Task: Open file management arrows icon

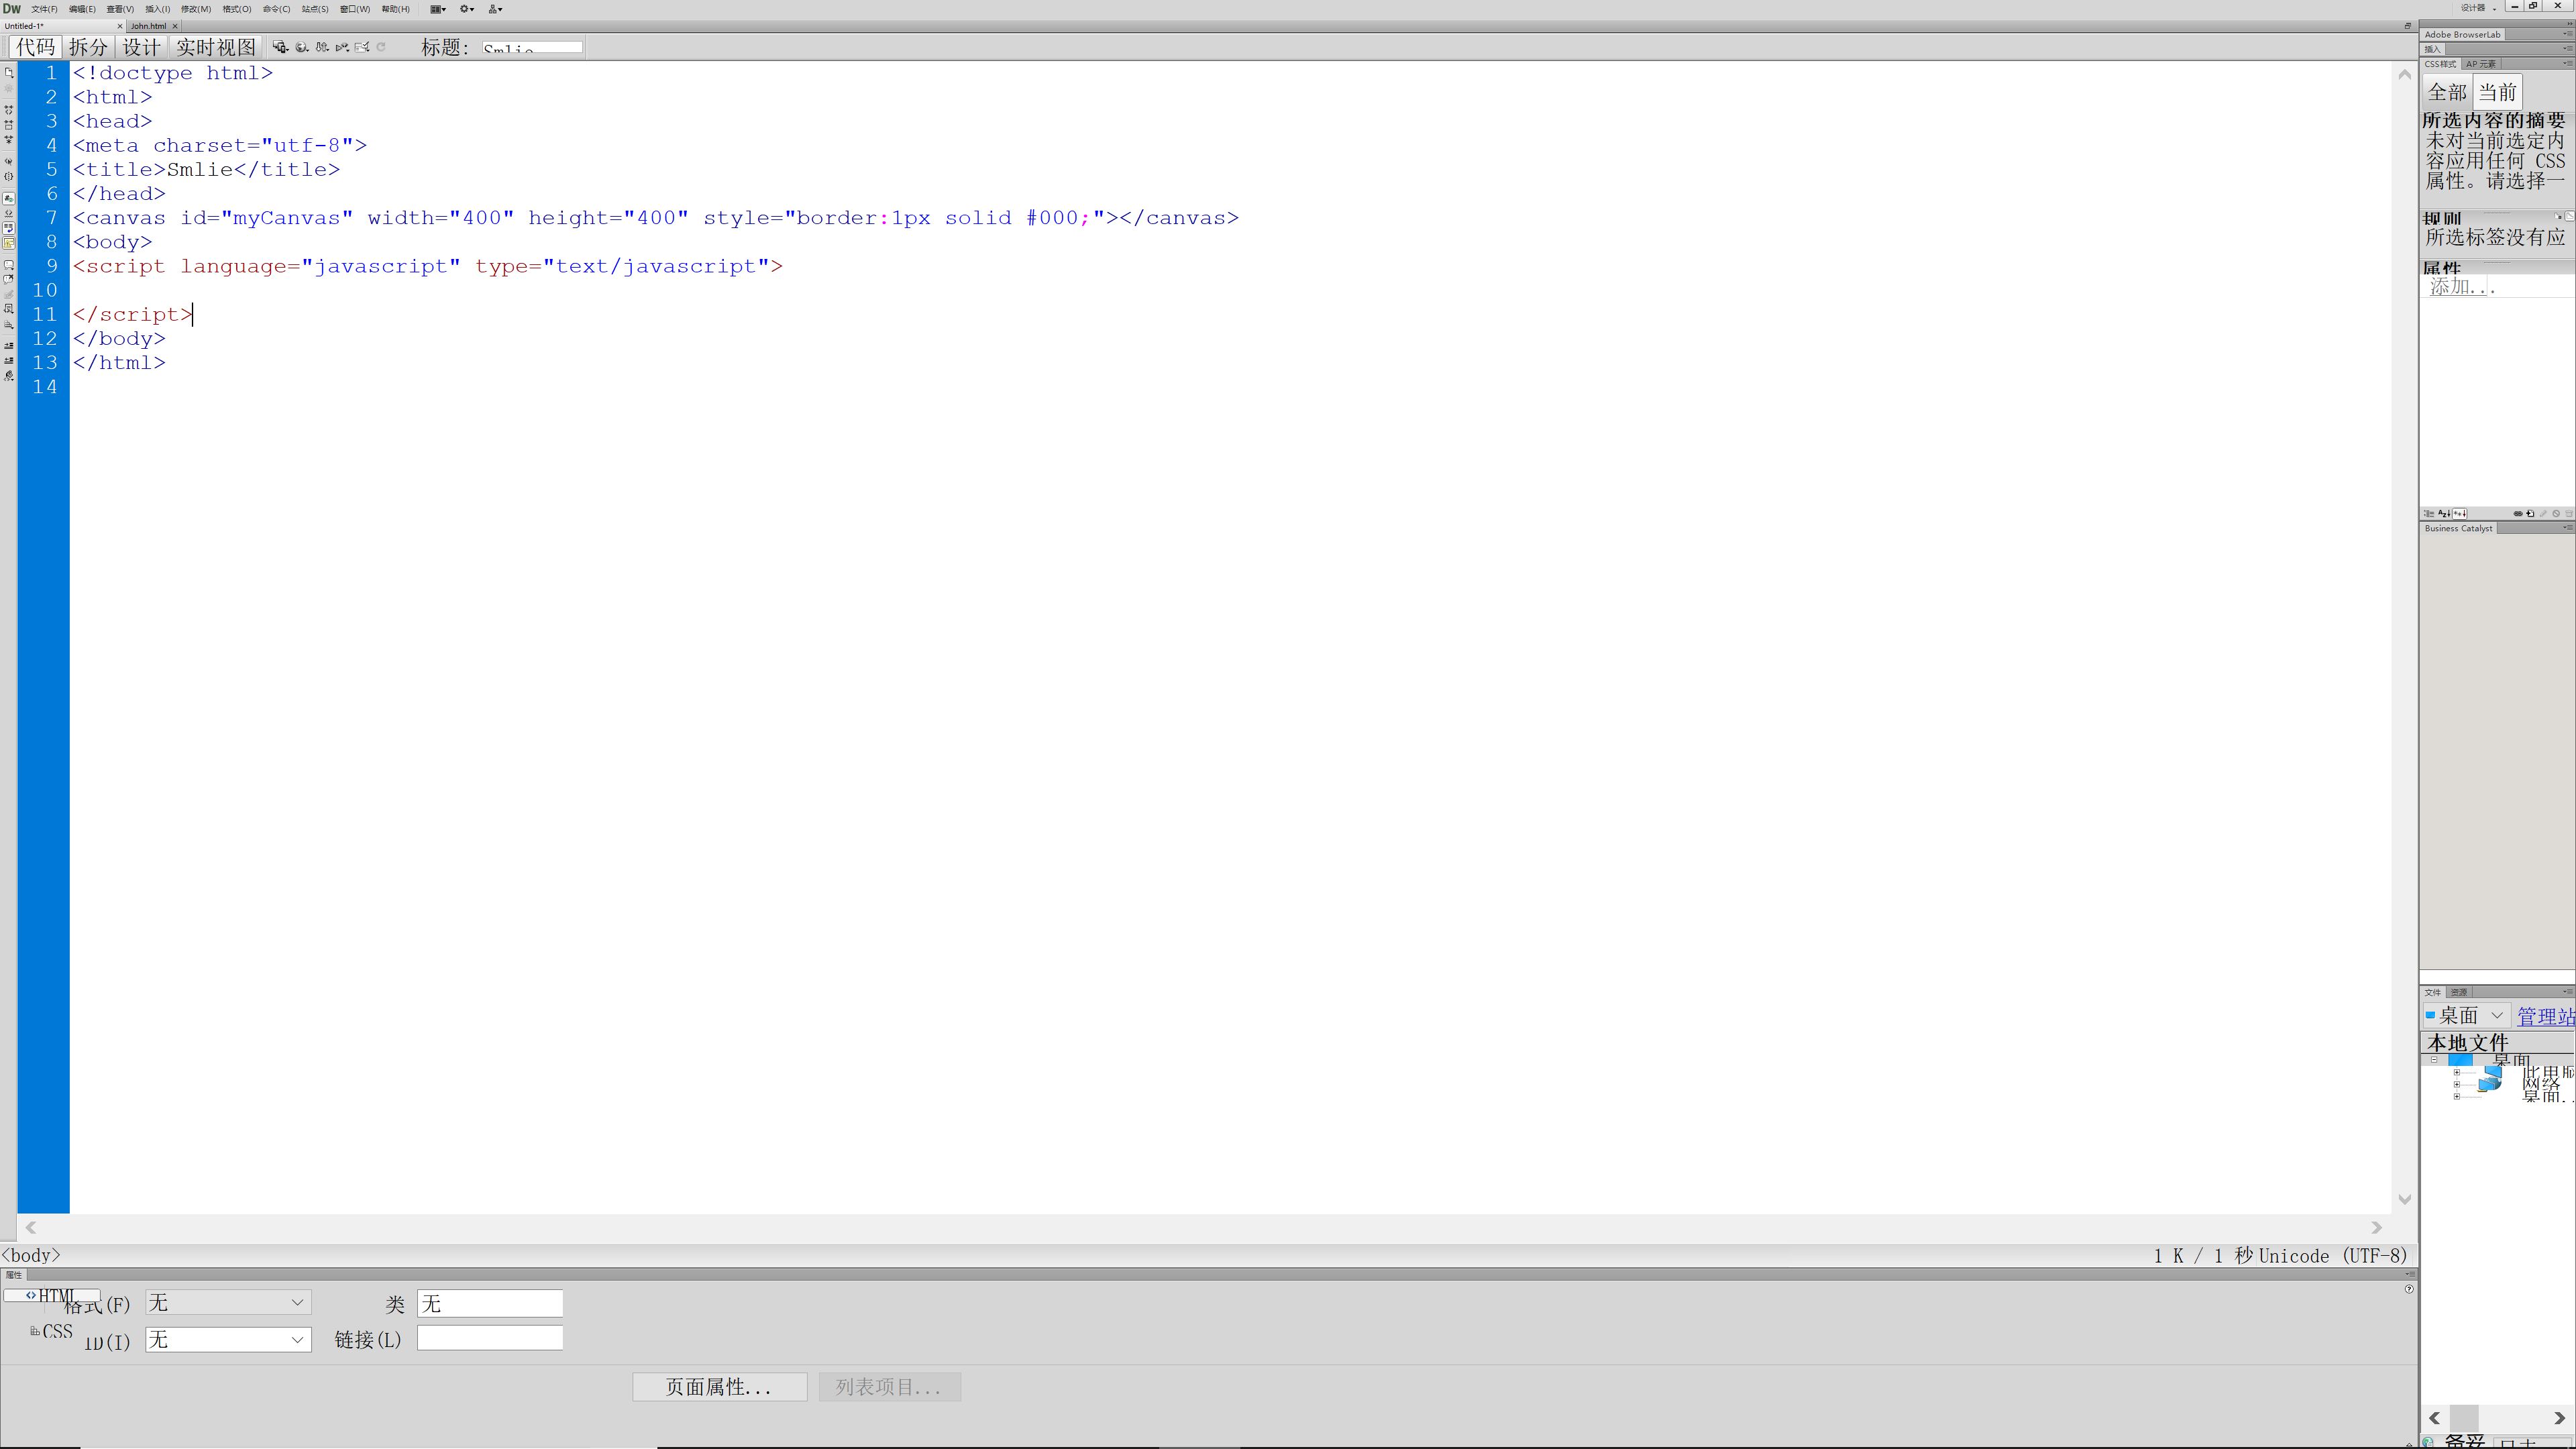Action: click(322, 47)
